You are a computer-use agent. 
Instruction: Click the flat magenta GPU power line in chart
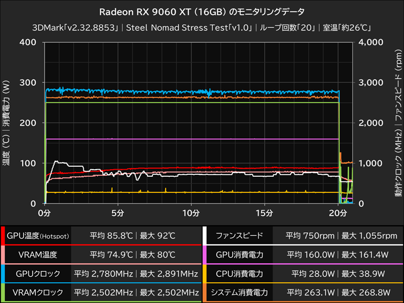pyautogui.click(x=192, y=139)
